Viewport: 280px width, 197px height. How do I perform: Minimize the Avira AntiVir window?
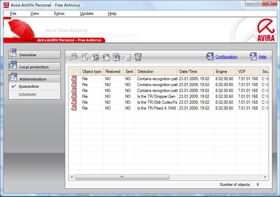tap(250, 3)
